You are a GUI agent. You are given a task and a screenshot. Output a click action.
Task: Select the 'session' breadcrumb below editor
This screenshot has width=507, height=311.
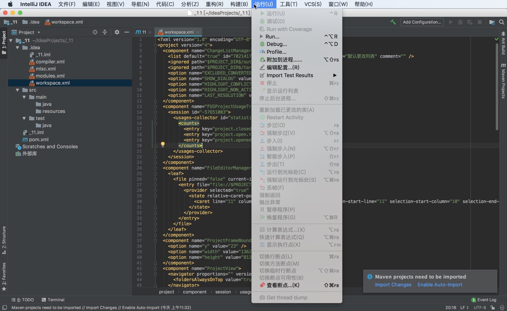(x=223, y=292)
